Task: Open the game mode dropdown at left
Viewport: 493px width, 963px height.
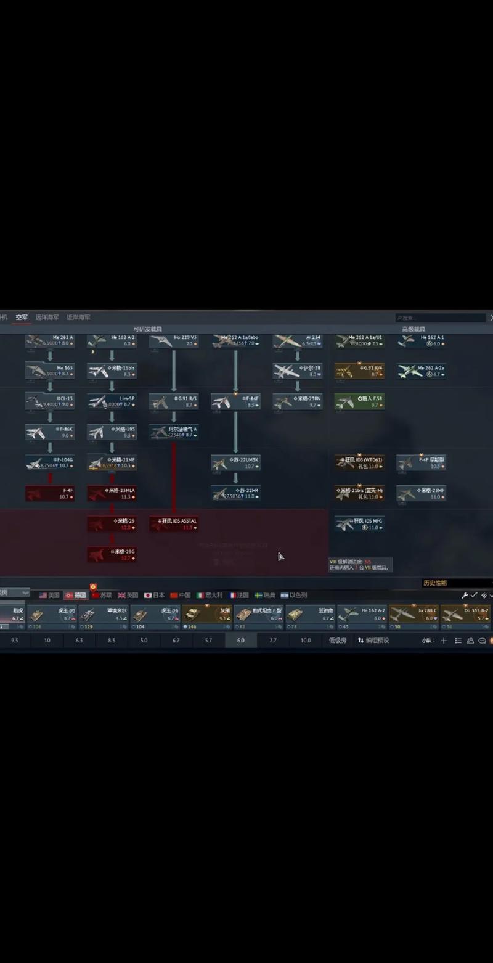Action: [14, 592]
